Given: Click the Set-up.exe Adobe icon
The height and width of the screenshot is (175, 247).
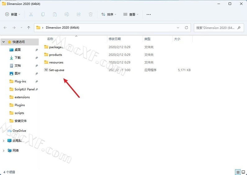Looking at the screenshot, I should point(46,70).
